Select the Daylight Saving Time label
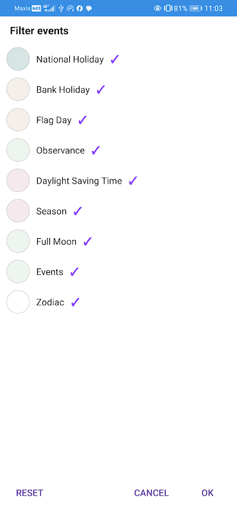This screenshot has width=237, height=515. click(79, 181)
